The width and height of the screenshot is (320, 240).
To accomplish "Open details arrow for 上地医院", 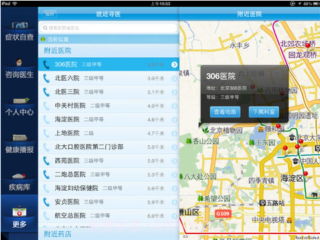I will [175, 133].
